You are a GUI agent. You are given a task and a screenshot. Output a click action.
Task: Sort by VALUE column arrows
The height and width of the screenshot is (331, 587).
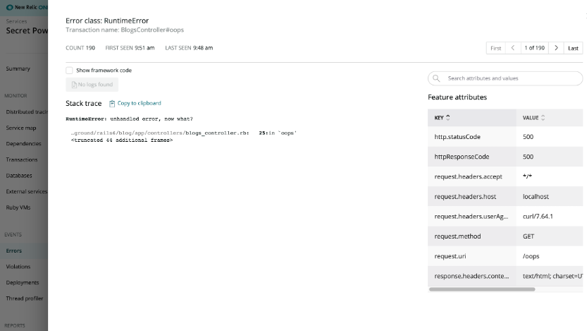pos(543,118)
